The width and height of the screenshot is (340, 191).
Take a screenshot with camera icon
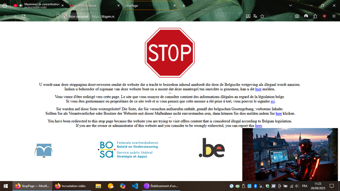tap(297, 16)
